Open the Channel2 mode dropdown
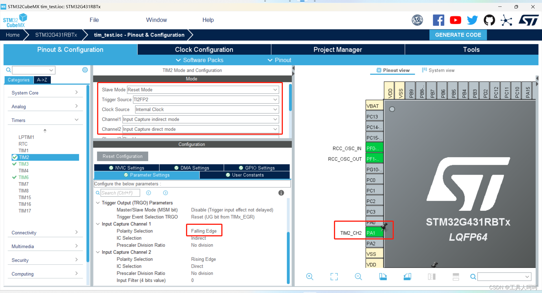542x293 pixels. pos(201,129)
